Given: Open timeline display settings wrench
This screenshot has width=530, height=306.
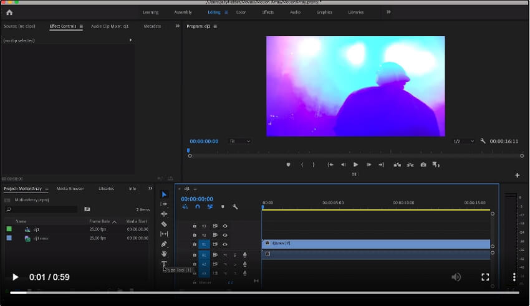Looking at the screenshot, I should pos(235,206).
